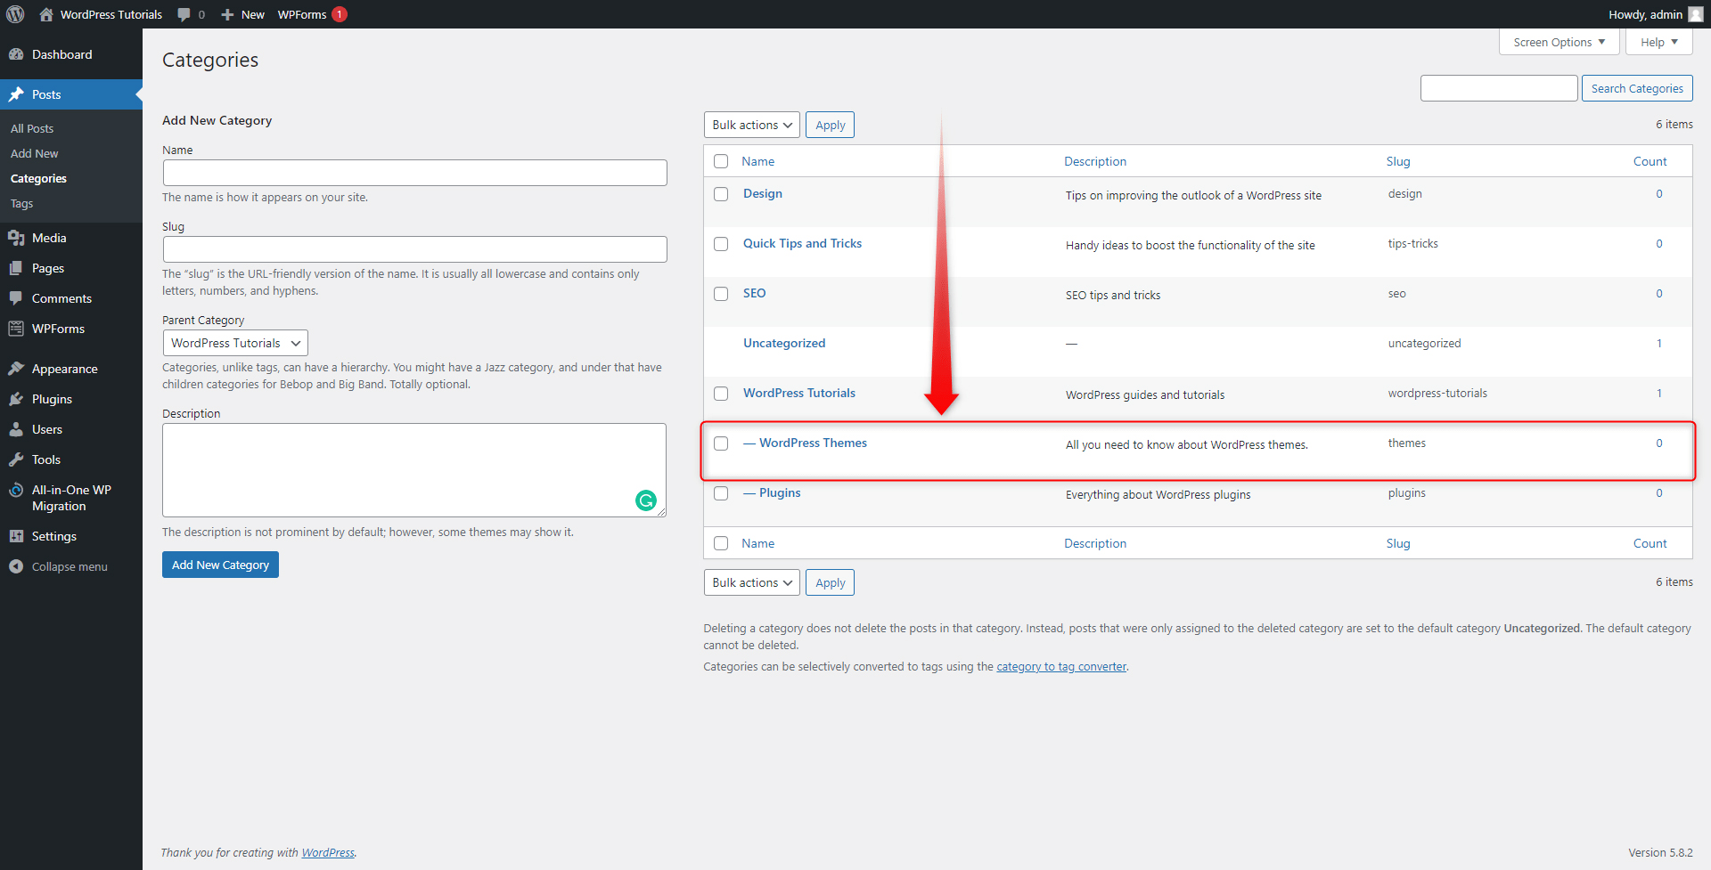1711x870 pixels.
Task: Open Tags submenu item
Action: coord(21,203)
